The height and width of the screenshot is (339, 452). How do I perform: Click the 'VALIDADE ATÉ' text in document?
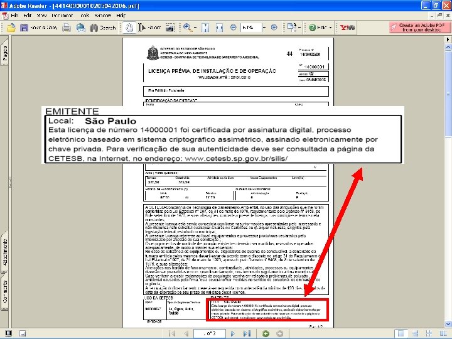[x=213, y=78]
